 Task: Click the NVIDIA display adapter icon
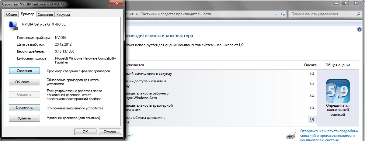click(x=13, y=26)
